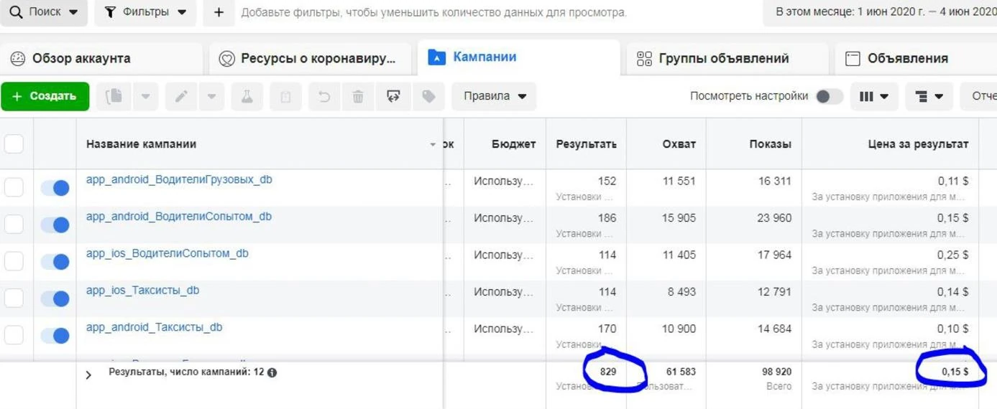This screenshot has height=409, width=997.
Task: Click the 0,25 $ cost per result cell
Action: [x=952, y=255]
